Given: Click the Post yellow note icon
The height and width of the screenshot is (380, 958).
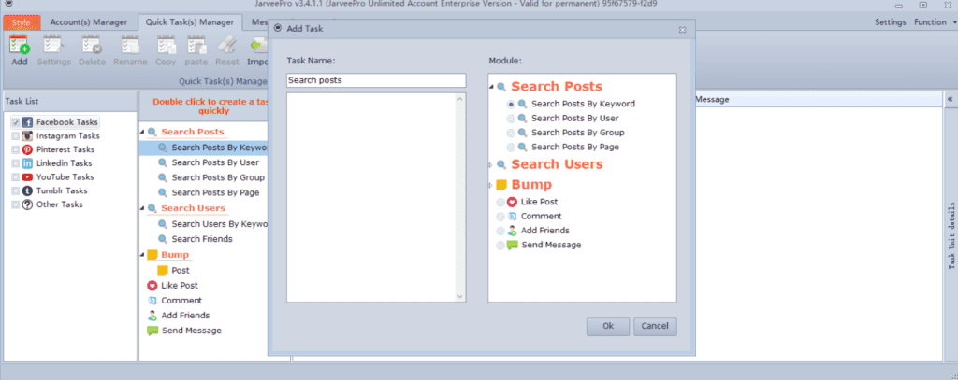Looking at the screenshot, I should (163, 270).
